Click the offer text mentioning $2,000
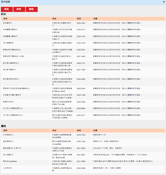 click(x=120, y=155)
